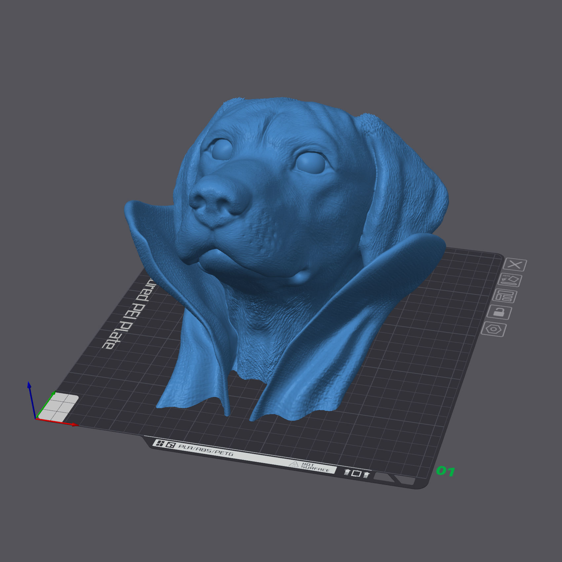Open plate settings hexagon icon
562x562 pixels.
coord(494,329)
